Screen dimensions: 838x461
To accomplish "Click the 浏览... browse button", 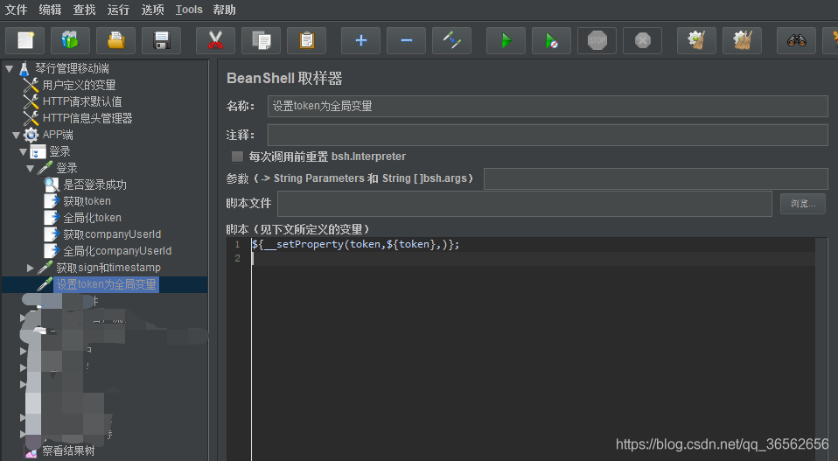I will pos(803,204).
